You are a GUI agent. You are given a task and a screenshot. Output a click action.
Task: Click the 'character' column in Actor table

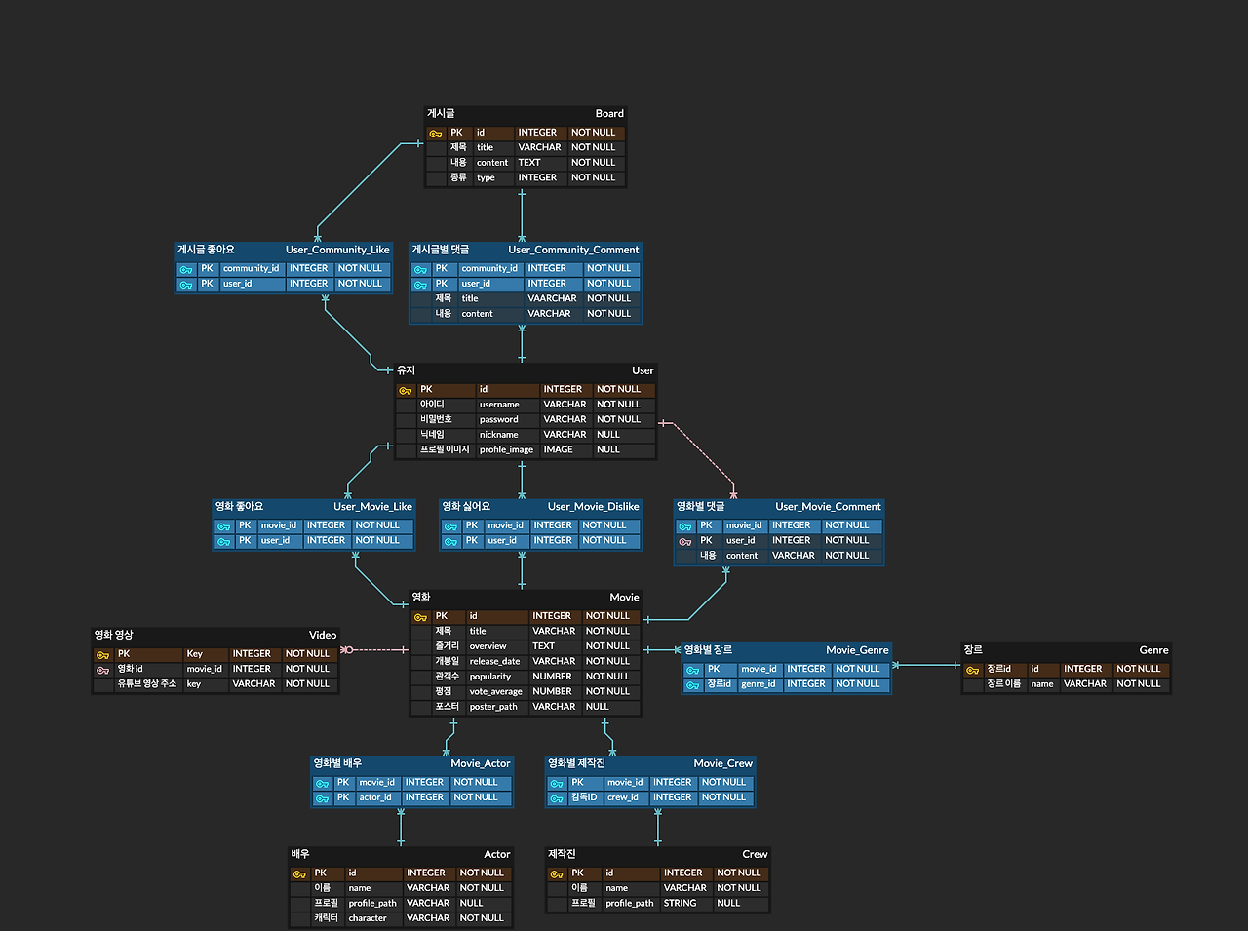[368, 919]
